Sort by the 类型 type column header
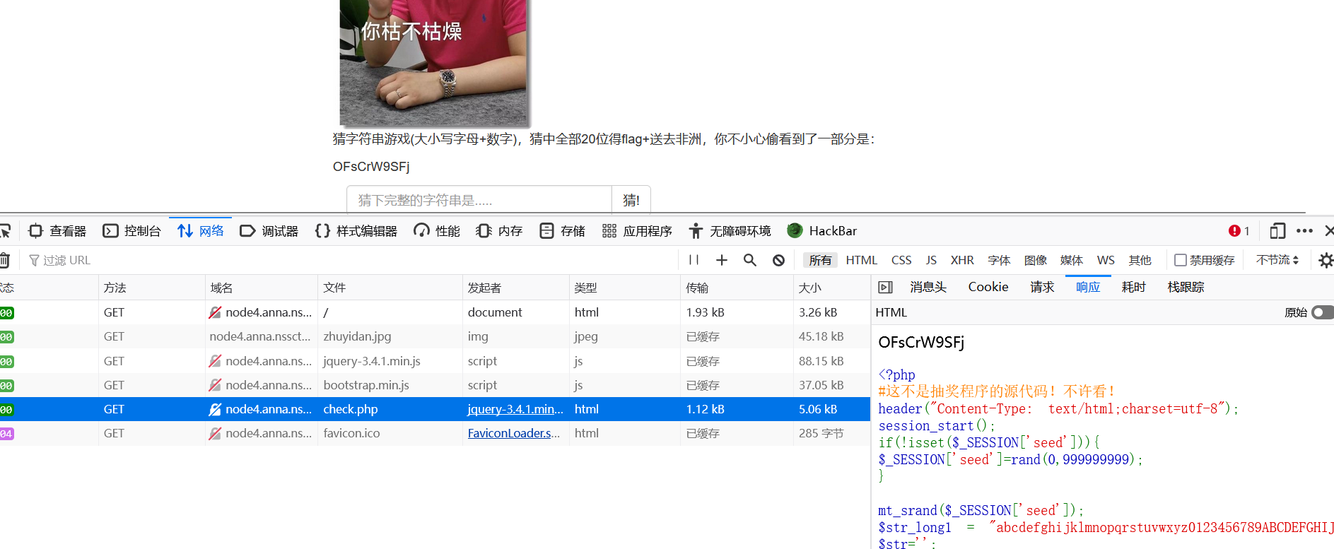 pos(624,288)
